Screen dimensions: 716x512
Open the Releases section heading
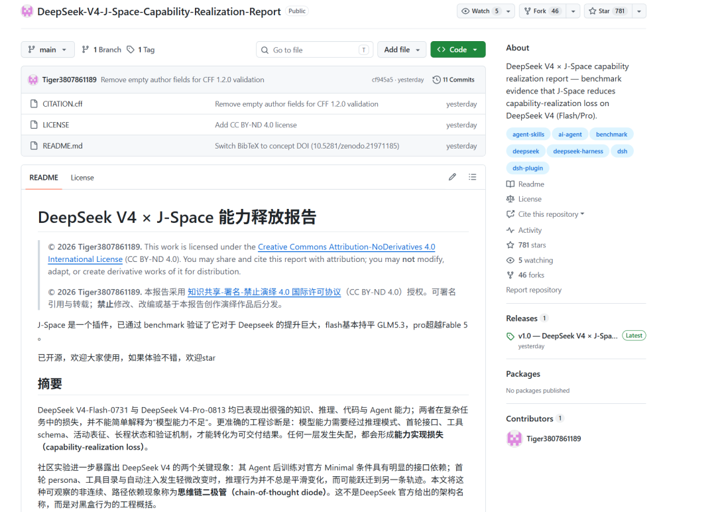[522, 318]
